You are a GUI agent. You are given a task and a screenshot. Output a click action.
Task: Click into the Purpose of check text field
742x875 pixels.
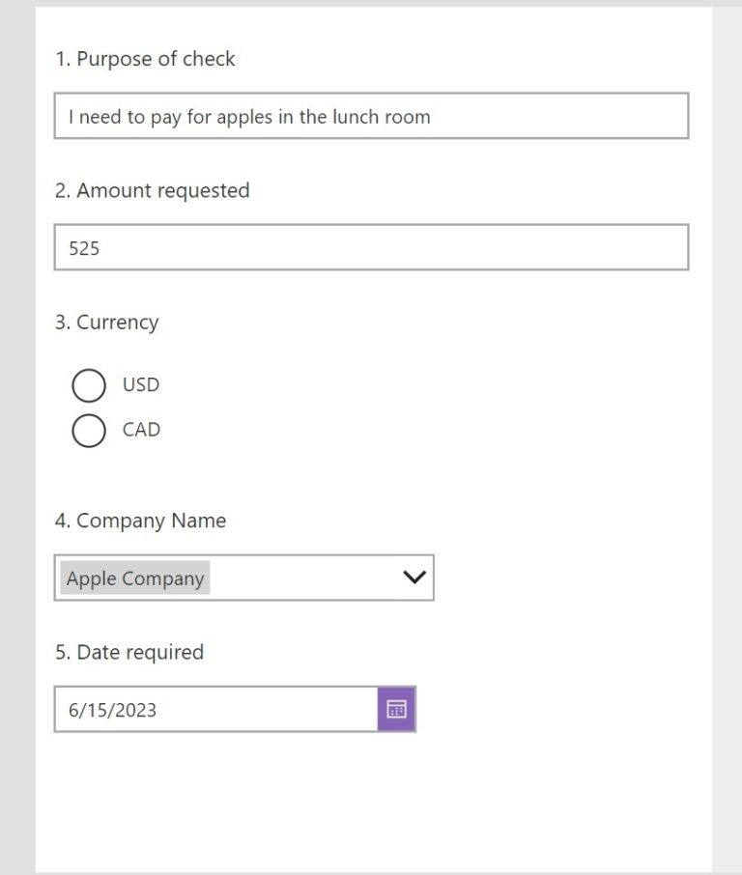pyautogui.click(x=371, y=116)
